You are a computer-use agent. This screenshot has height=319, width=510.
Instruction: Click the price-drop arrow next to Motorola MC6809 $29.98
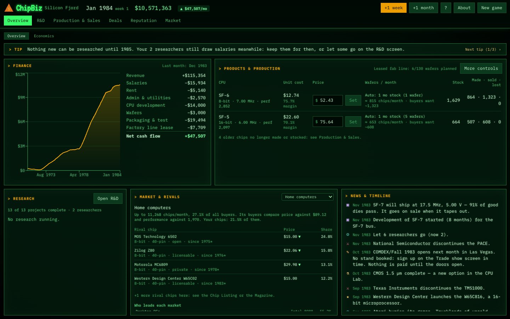300,265
